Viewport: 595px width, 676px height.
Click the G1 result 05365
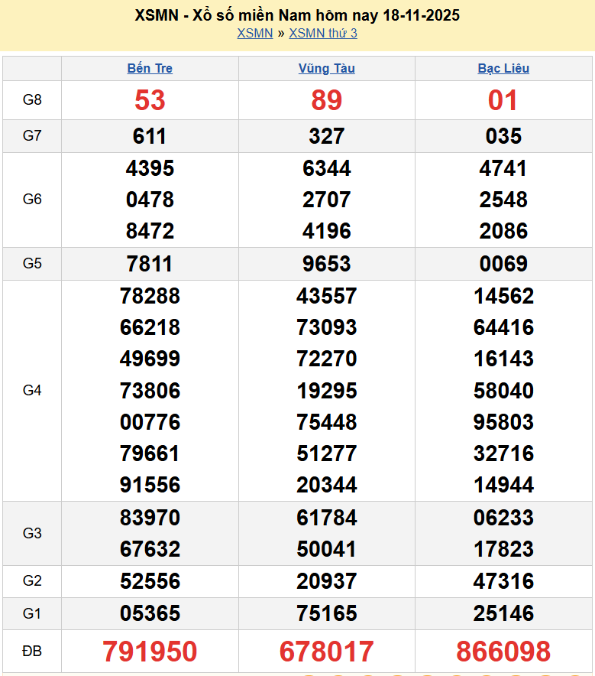(150, 613)
